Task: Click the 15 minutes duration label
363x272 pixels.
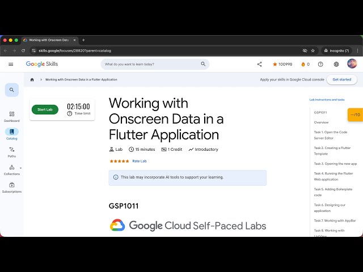Action: click(142, 150)
